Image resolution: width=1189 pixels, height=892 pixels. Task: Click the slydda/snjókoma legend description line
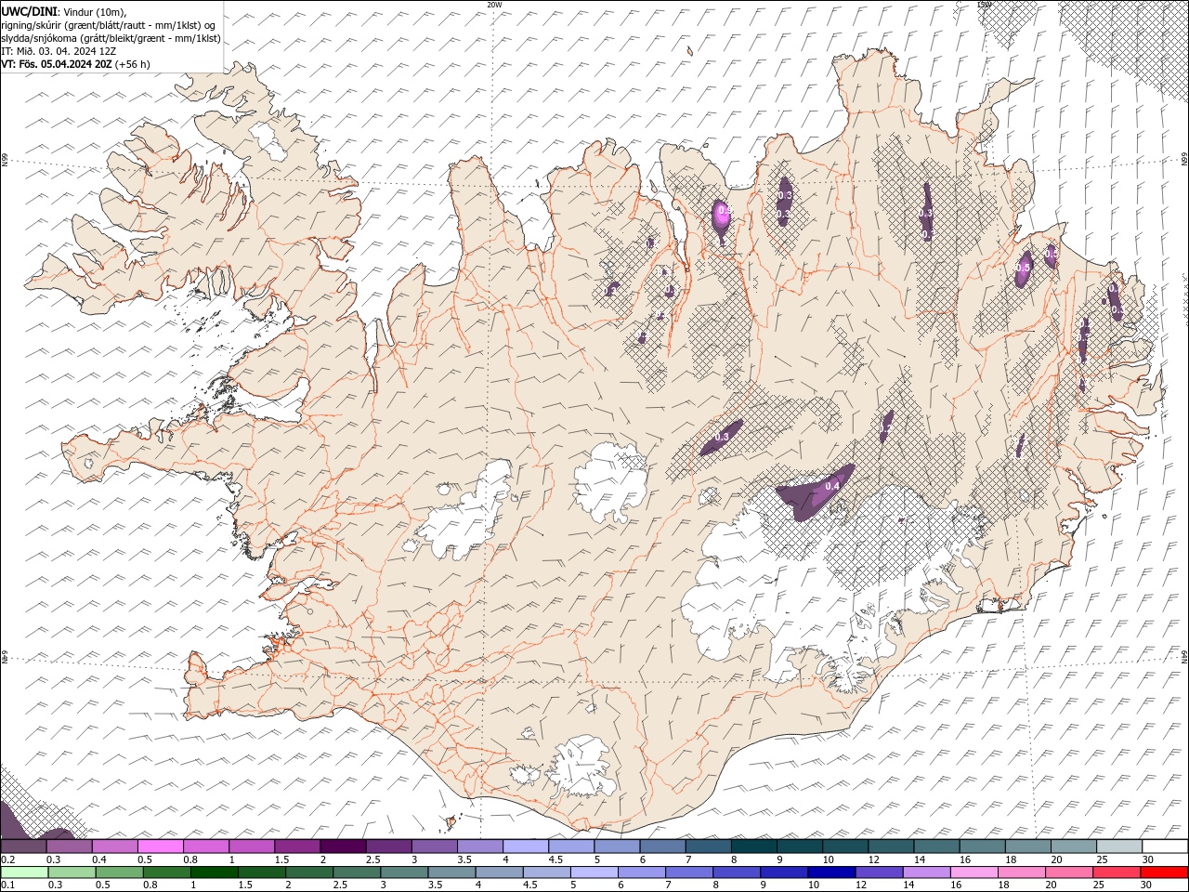pyautogui.click(x=111, y=38)
